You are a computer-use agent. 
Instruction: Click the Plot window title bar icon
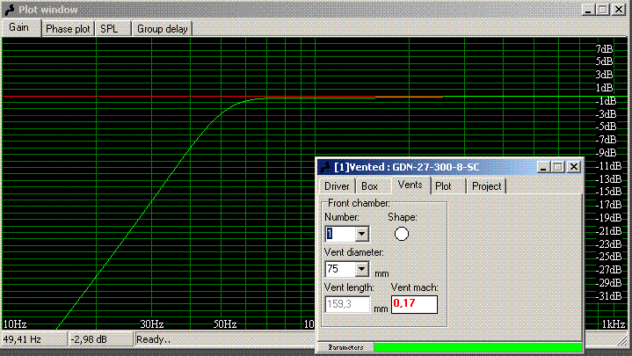pyautogui.click(x=9, y=9)
